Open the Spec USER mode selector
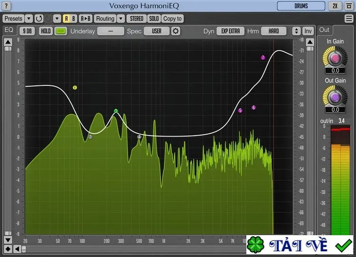 point(157,31)
